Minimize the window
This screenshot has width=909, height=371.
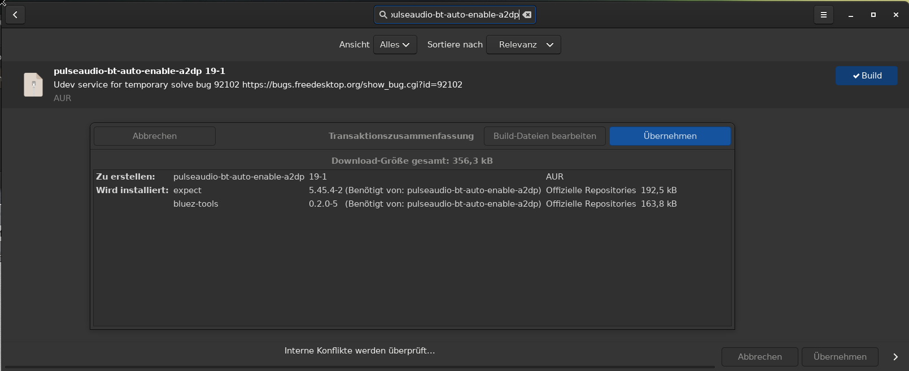[x=851, y=15]
